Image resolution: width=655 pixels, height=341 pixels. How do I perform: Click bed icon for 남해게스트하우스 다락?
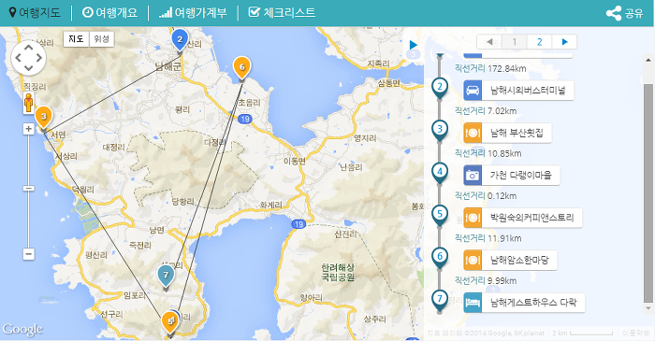(473, 303)
